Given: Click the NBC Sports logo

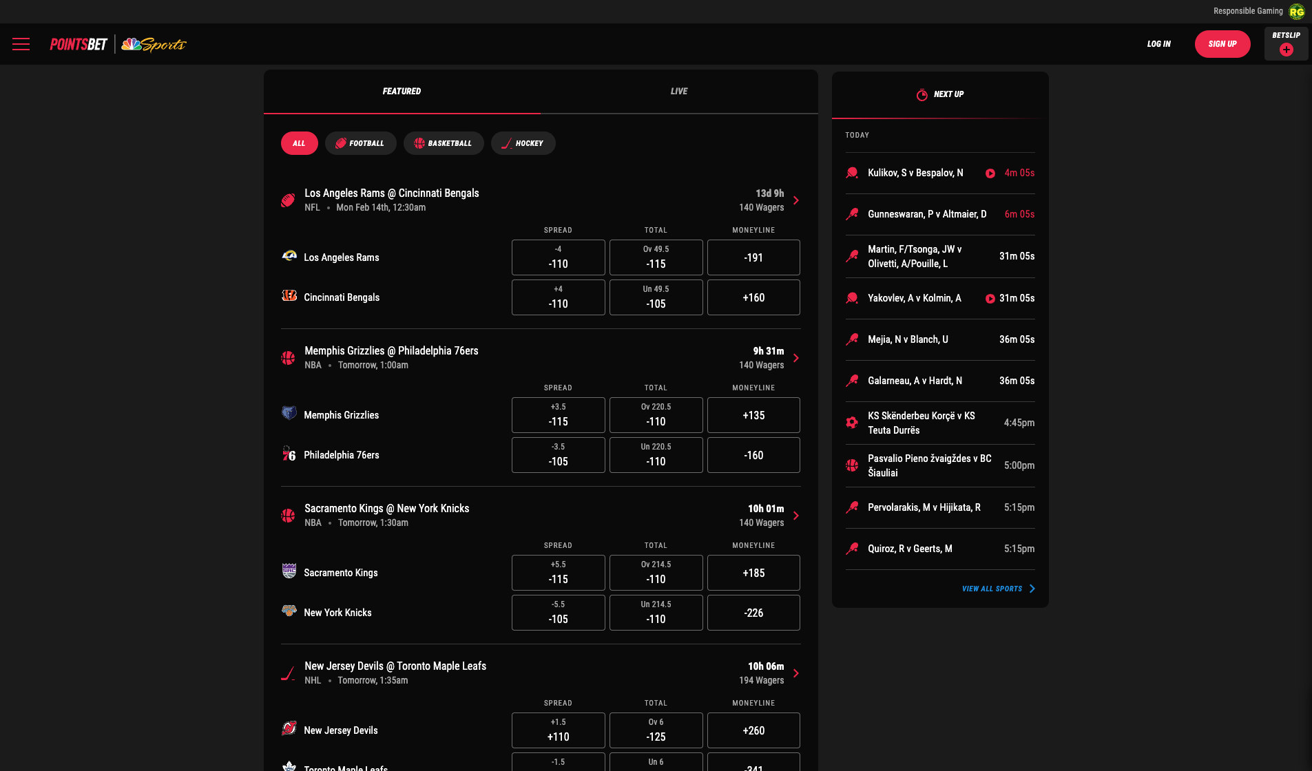Looking at the screenshot, I should (x=154, y=44).
